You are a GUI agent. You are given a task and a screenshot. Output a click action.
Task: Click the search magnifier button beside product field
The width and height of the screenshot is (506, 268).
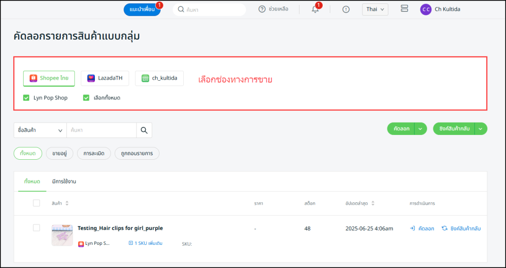pyautogui.click(x=144, y=130)
